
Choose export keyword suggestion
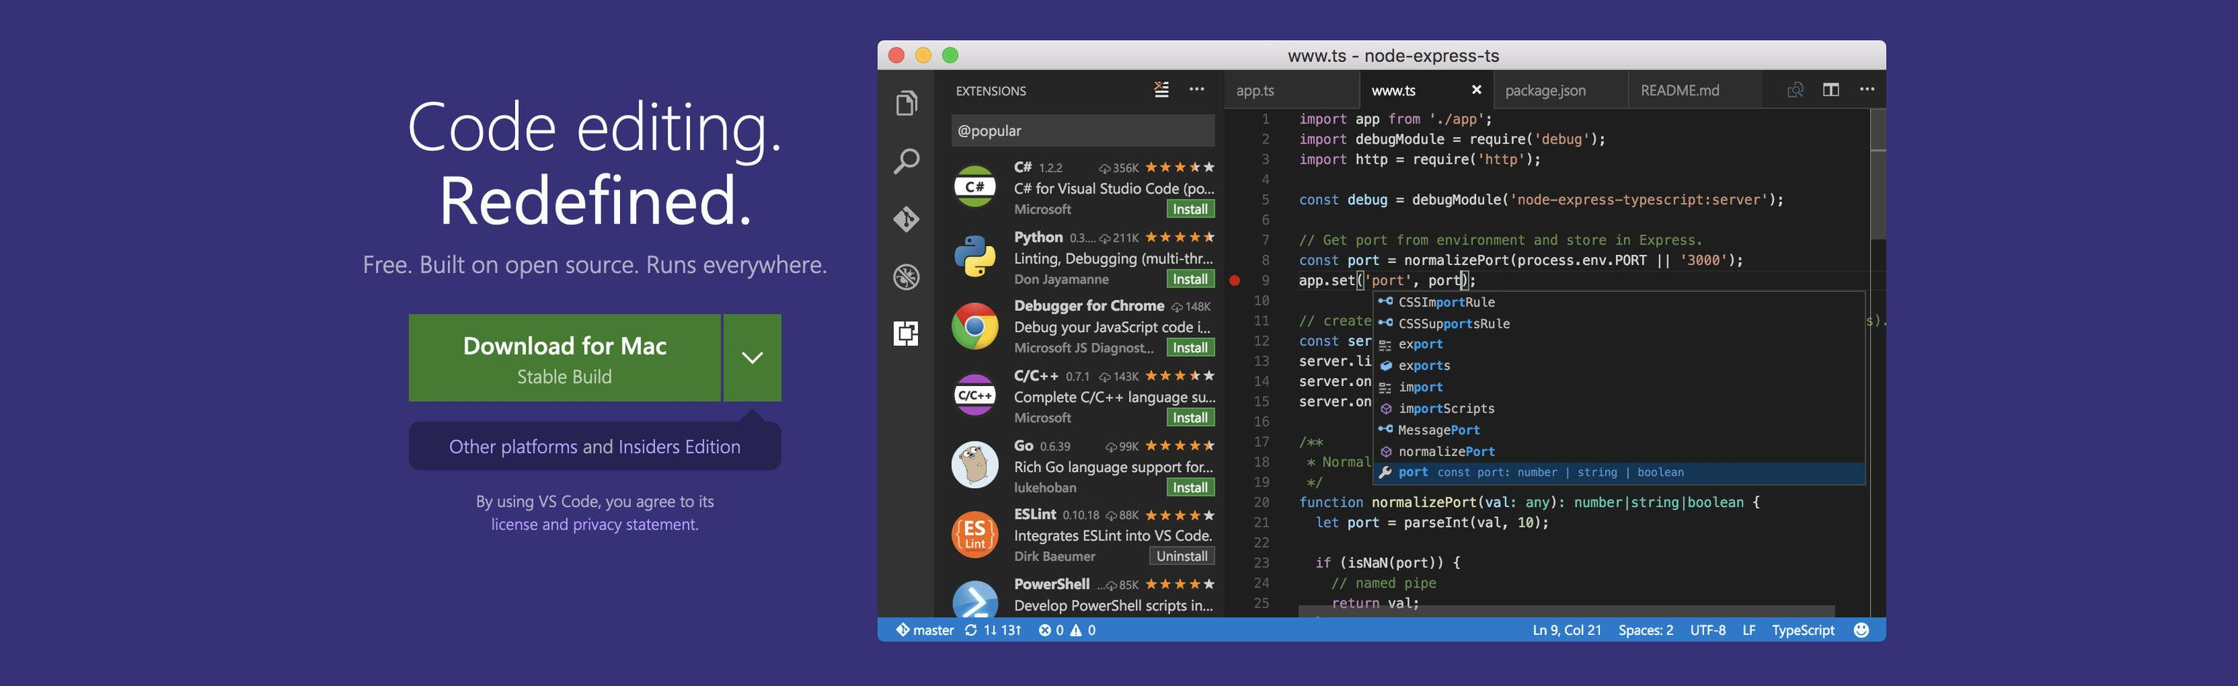pyautogui.click(x=1618, y=344)
